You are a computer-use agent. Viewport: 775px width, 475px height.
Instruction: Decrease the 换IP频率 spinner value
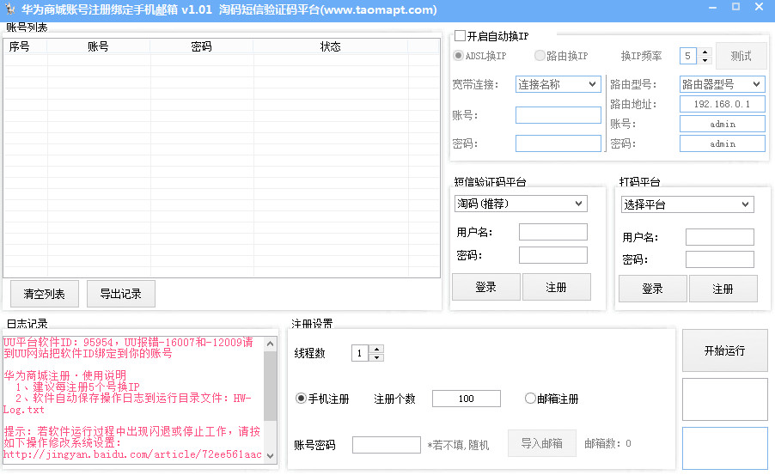coord(705,60)
